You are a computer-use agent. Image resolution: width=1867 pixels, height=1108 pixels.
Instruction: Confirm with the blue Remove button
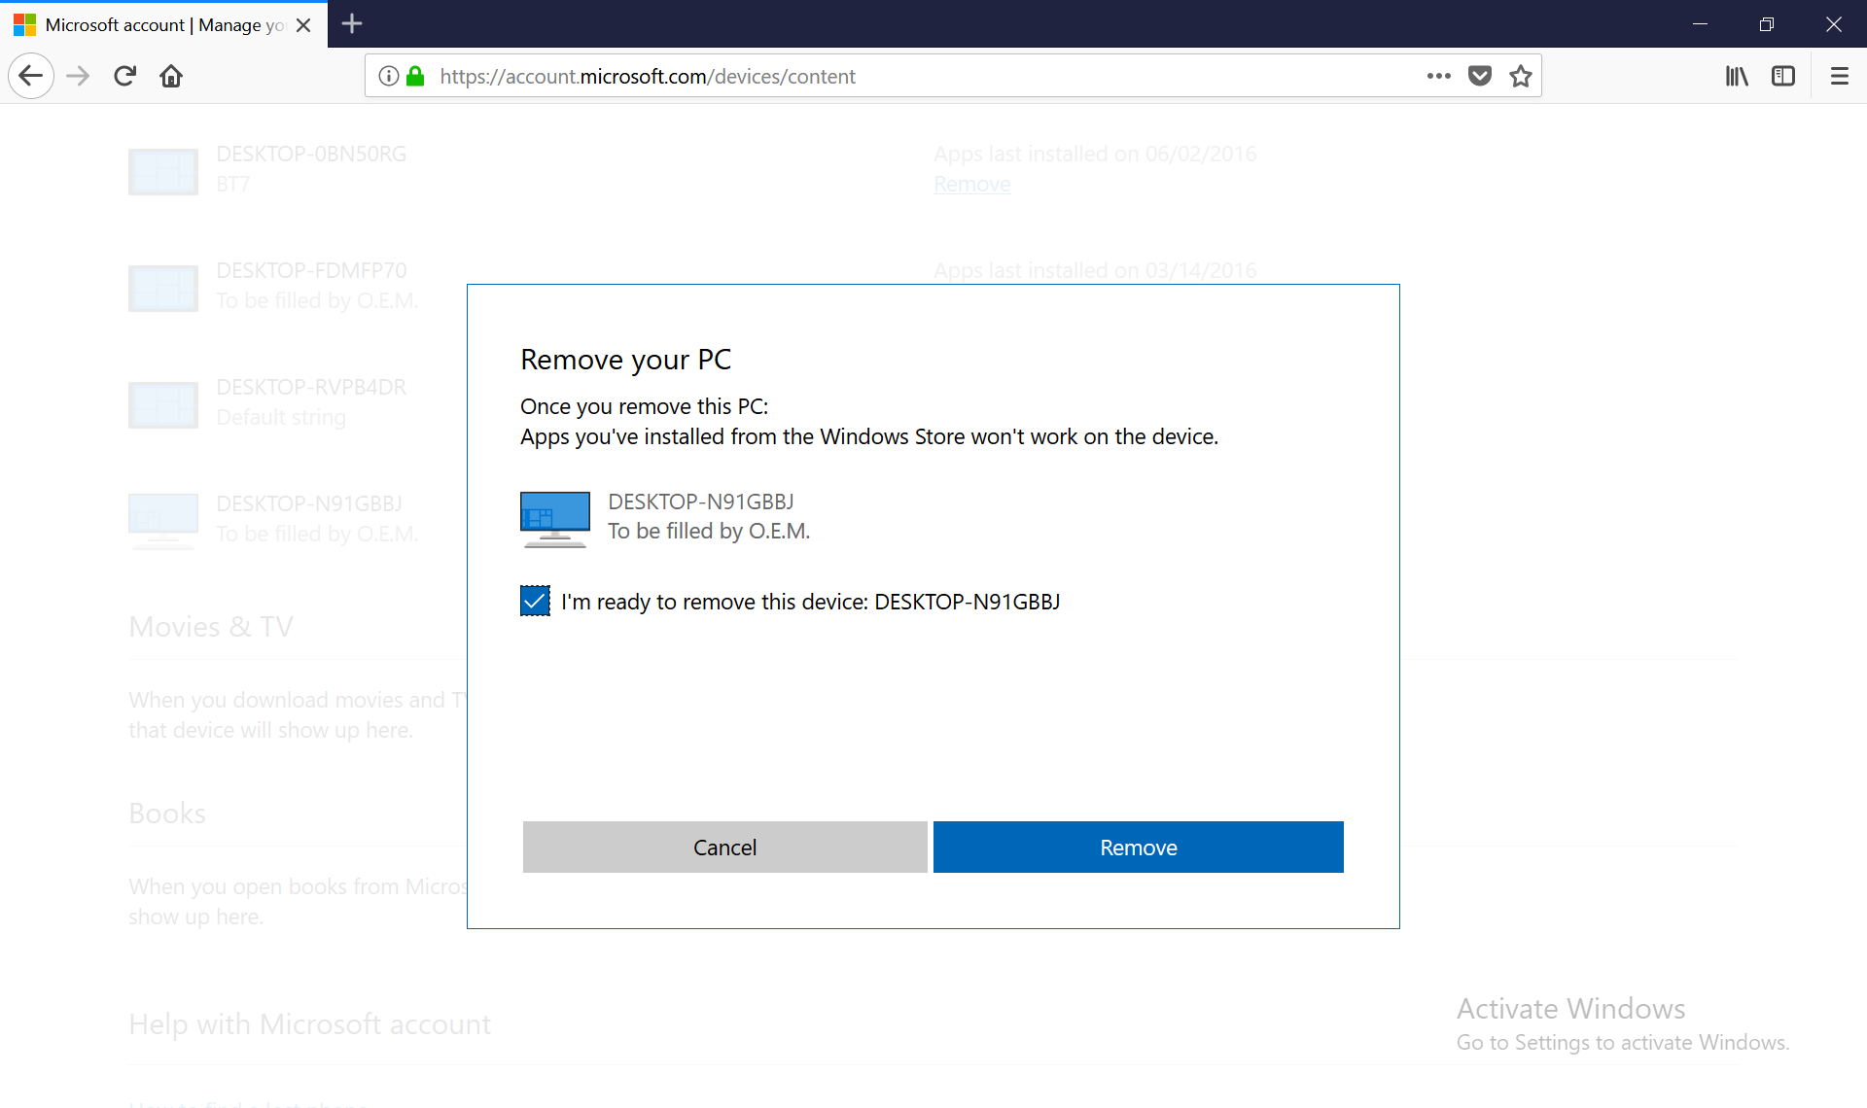[1138, 847]
